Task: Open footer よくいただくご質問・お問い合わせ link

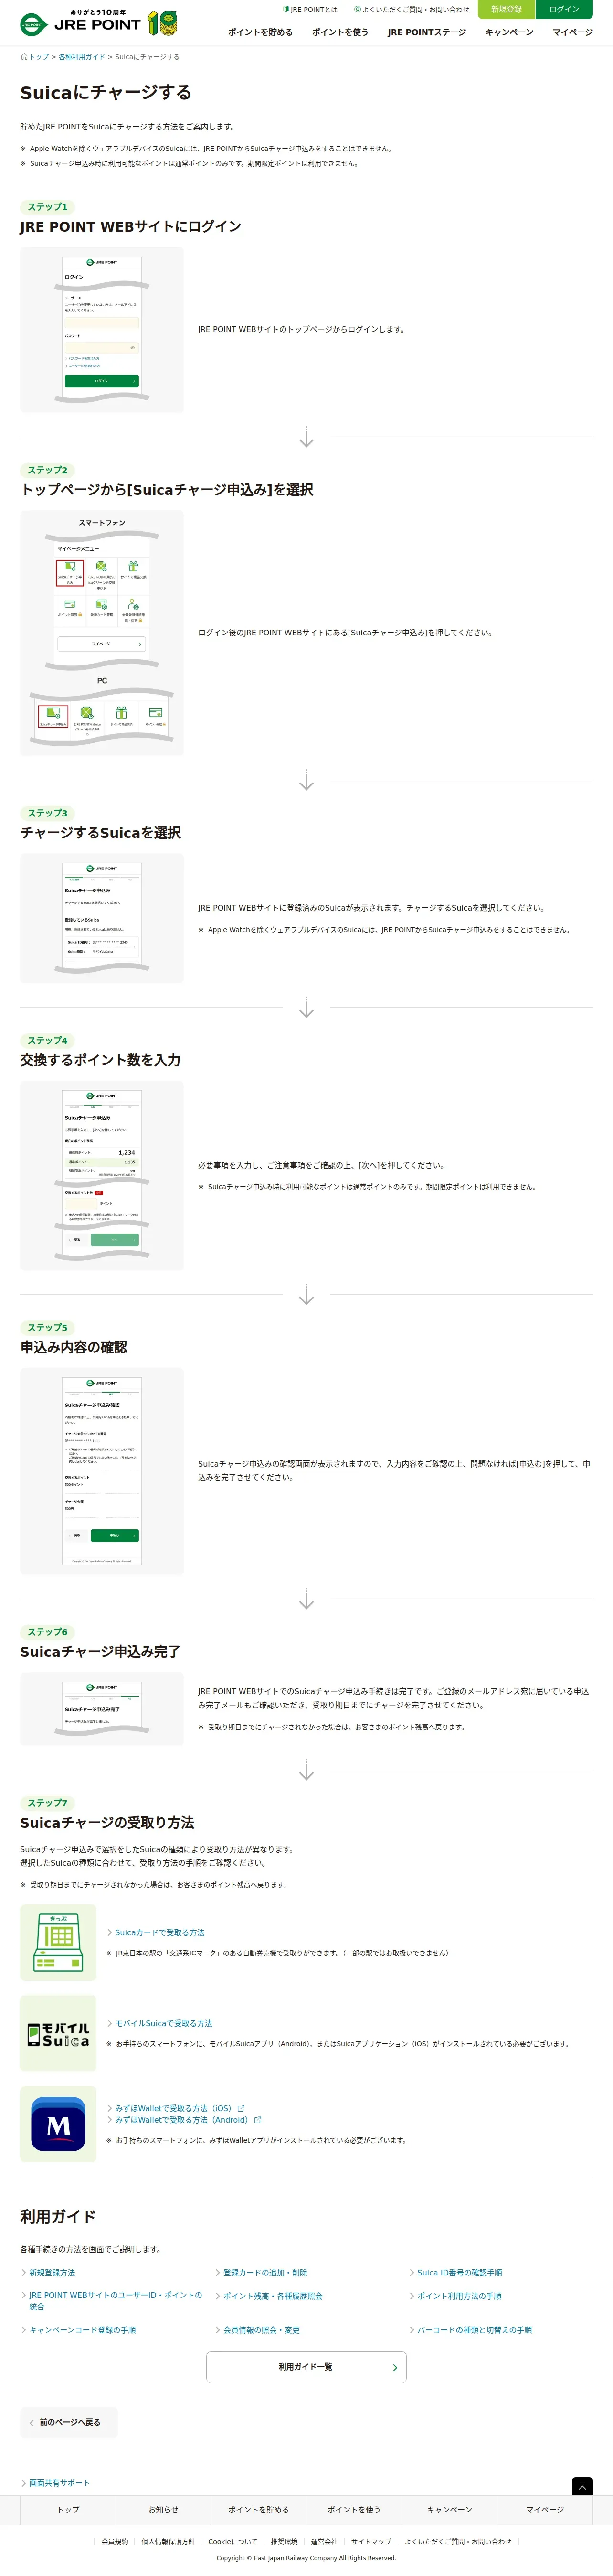Action: click(x=458, y=2541)
